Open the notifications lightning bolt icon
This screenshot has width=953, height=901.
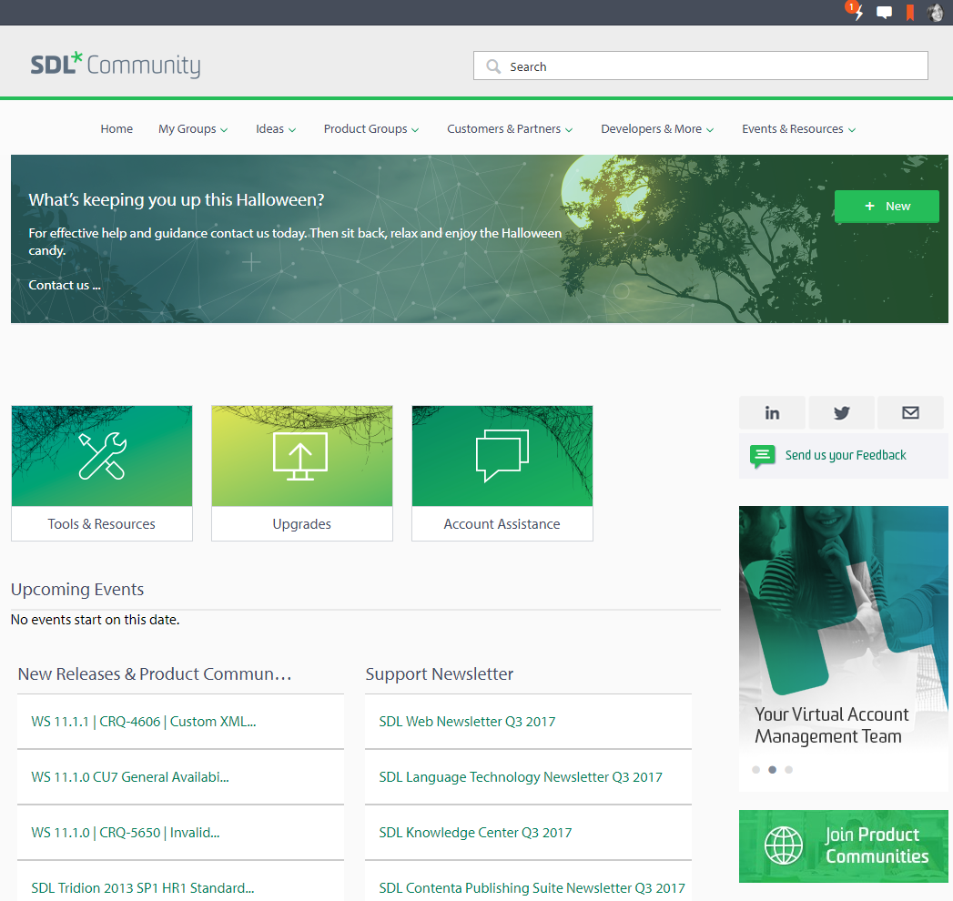(x=857, y=12)
